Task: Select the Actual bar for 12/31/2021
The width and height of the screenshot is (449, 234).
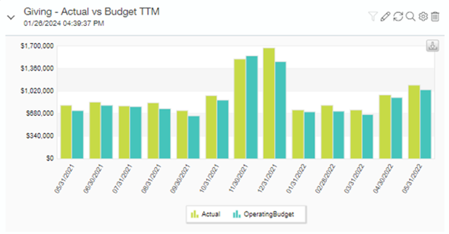Action: coord(269,103)
